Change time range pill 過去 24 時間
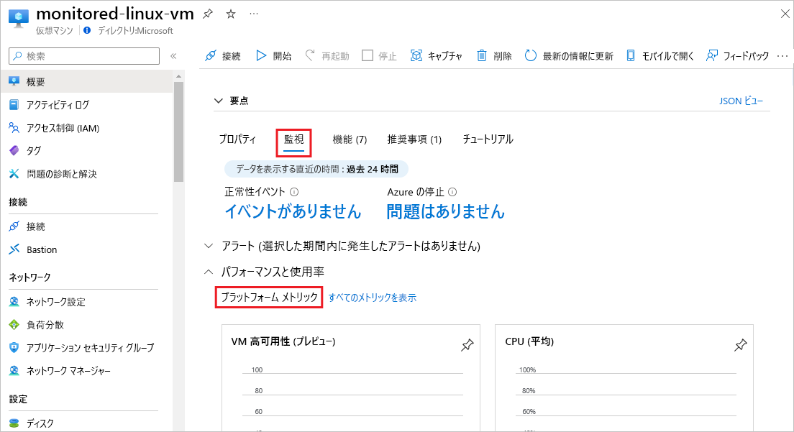794x432 pixels. coord(316,169)
